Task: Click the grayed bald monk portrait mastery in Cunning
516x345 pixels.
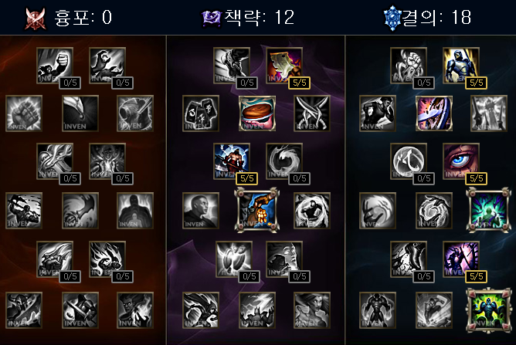Action: (200, 211)
